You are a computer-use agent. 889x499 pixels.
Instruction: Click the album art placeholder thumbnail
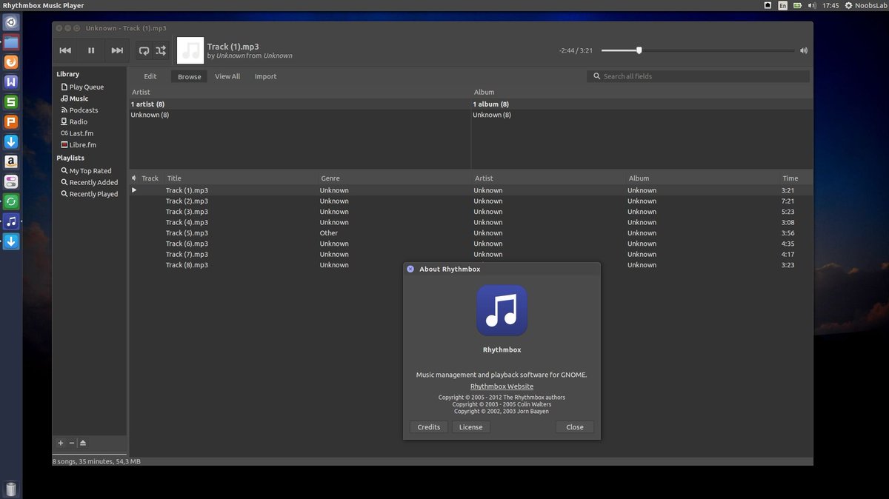coord(190,50)
